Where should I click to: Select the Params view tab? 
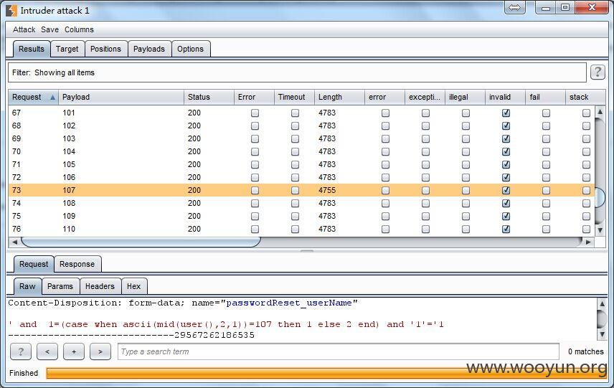(x=60, y=286)
